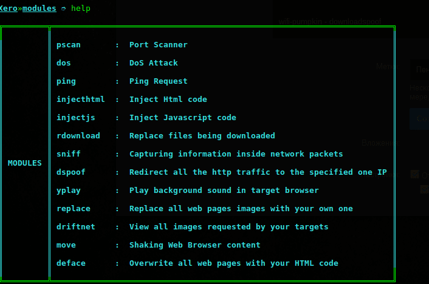This screenshot has width=429, height=284.
Task: Click the deface module name
Action: point(71,263)
